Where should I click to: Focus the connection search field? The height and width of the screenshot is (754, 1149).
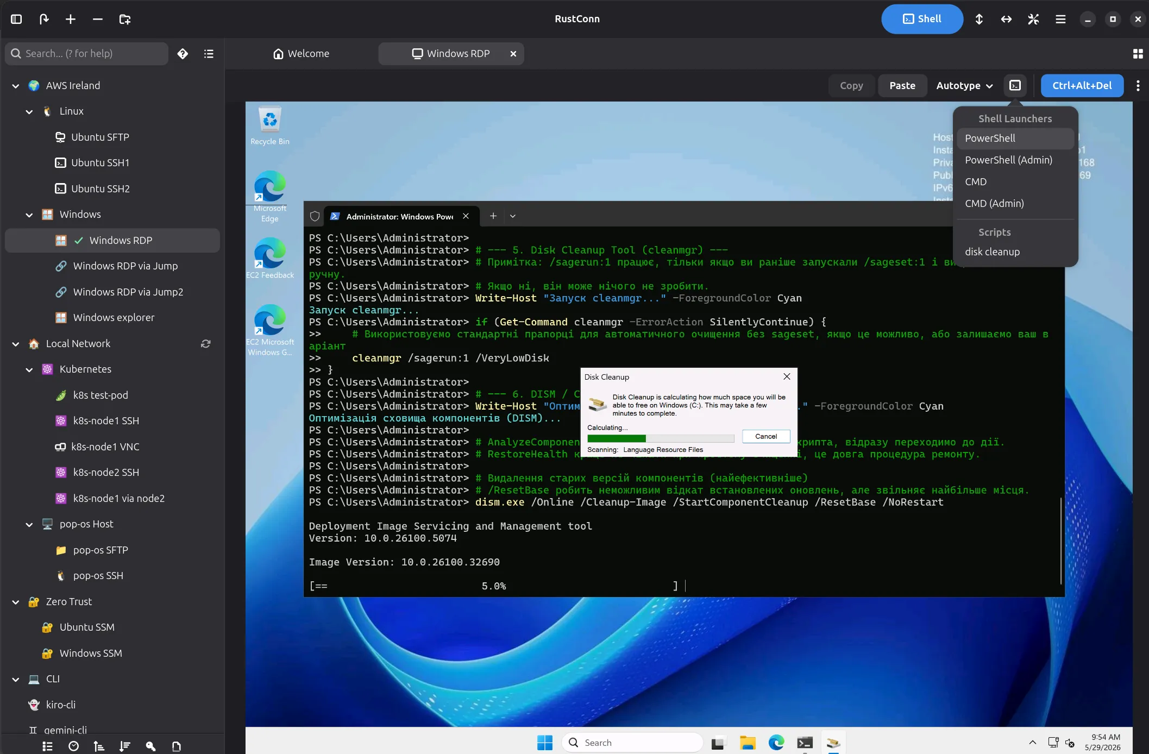(x=87, y=54)
